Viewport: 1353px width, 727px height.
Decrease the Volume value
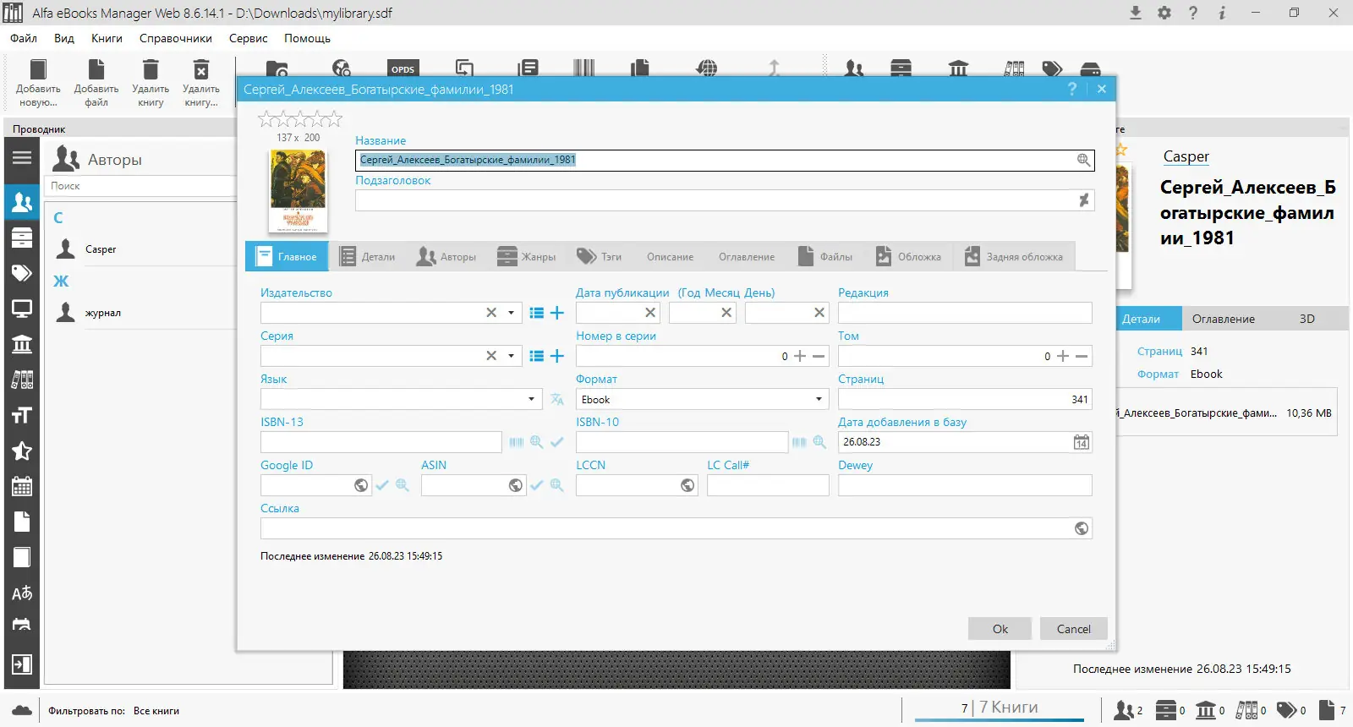click(1082, 356)
